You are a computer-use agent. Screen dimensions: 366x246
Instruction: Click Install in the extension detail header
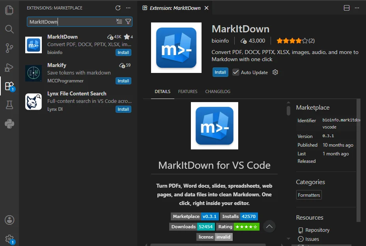[220, 72]
